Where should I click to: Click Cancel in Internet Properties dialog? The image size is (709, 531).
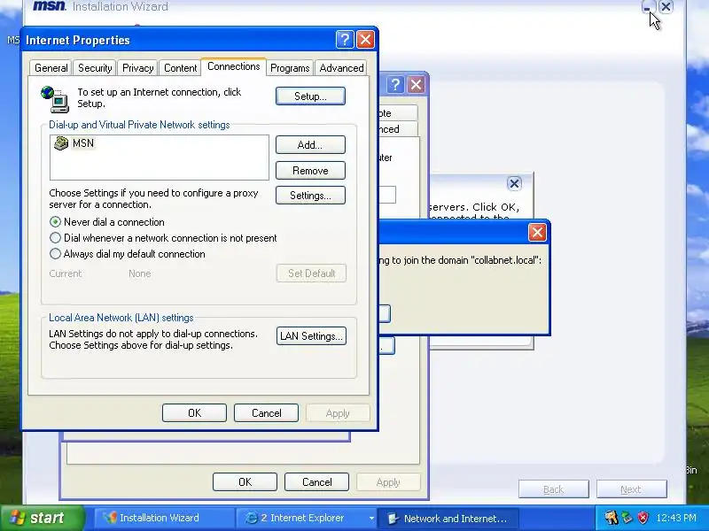267,413
